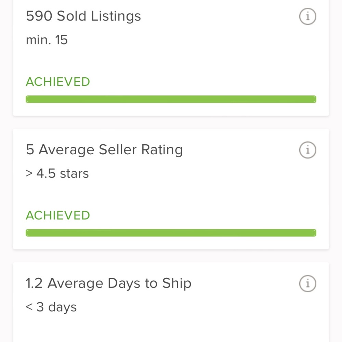Screen dimensions: 342x342
Task: Select the '> 4.5 stars' requirement text
Action: (x=57, y=174)
